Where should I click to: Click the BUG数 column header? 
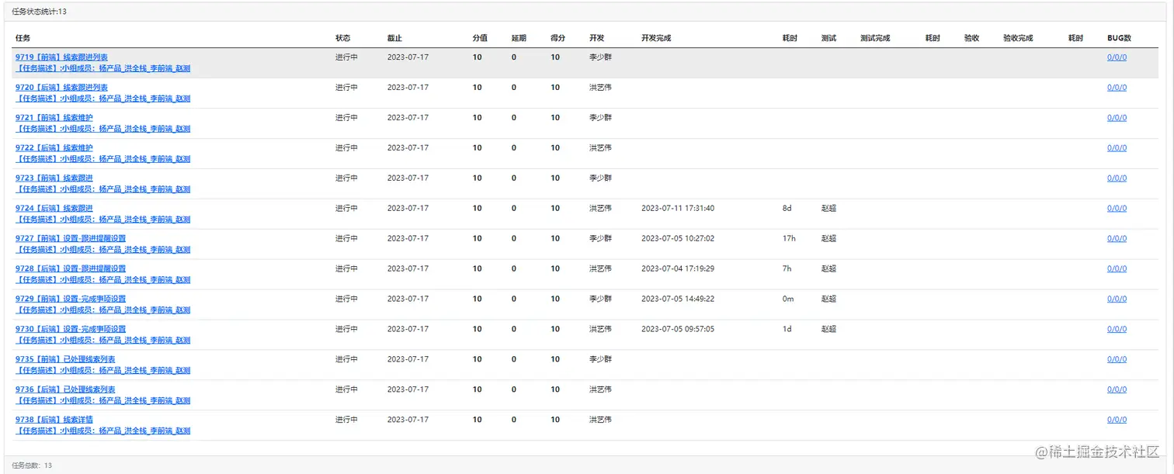[x=1119, y=38]
